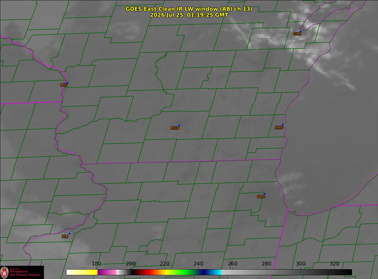Image resolution: width=378 pixels, height=279 pixels.
Task: Select the MSN station label
Action: [x=175, y=128]
